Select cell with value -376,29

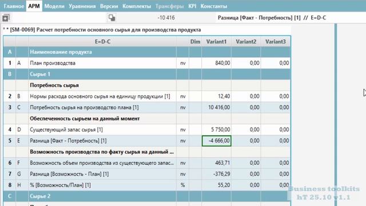pyautogui.click(x=216, y=174)
